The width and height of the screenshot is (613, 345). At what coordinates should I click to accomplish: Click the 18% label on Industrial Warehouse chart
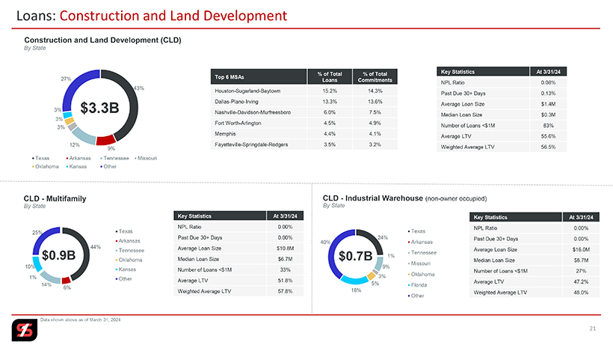[356, 290]
